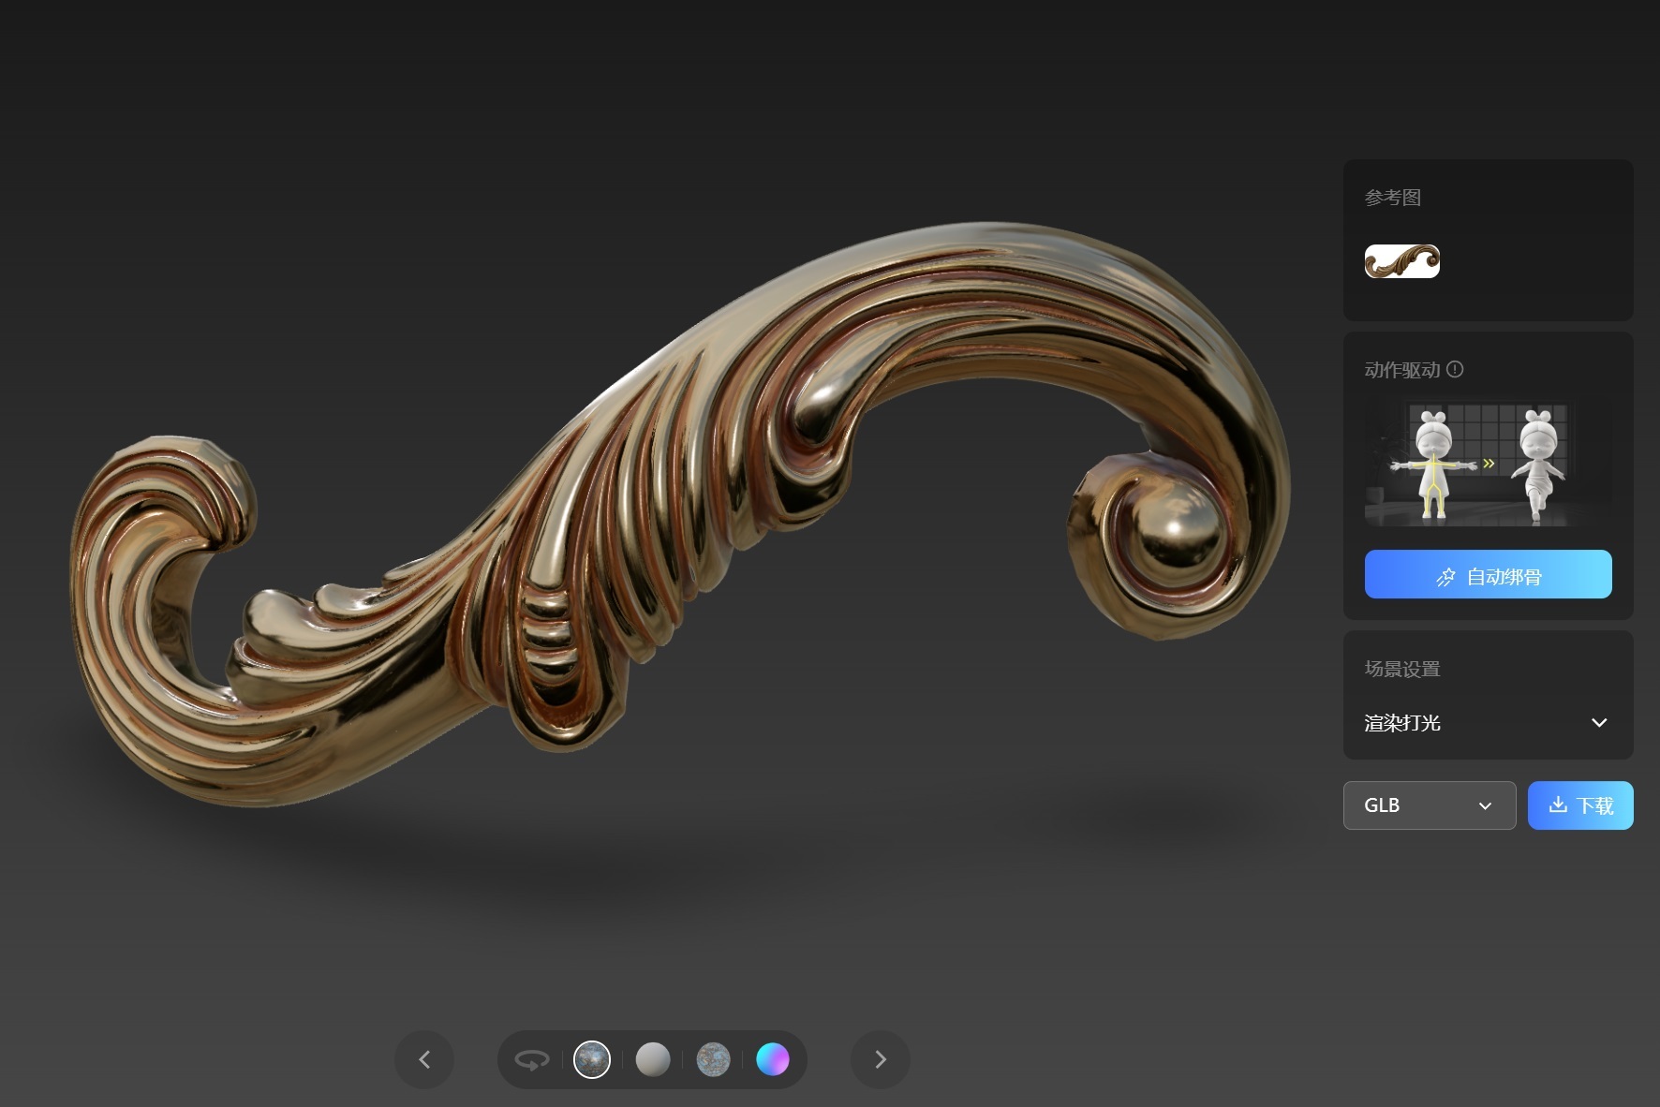The height and width of the screenshot is (1107, 1660).
Task: Open the 渲染打光 scene setting option
Action: pos(1402,723)
